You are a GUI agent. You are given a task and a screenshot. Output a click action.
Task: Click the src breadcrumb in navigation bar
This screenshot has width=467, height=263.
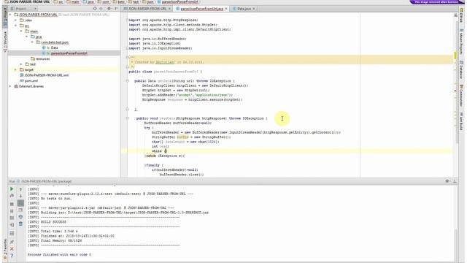point(58,1)
